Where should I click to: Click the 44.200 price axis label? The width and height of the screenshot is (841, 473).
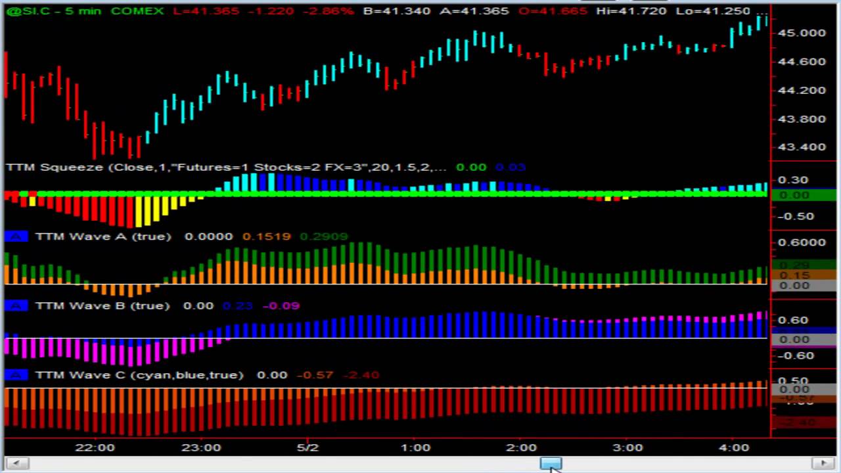[801, 90]
